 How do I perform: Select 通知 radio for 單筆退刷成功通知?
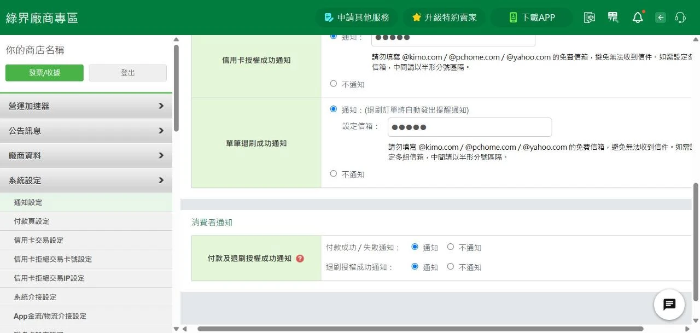pyautogui.click(x=334, y=109)
